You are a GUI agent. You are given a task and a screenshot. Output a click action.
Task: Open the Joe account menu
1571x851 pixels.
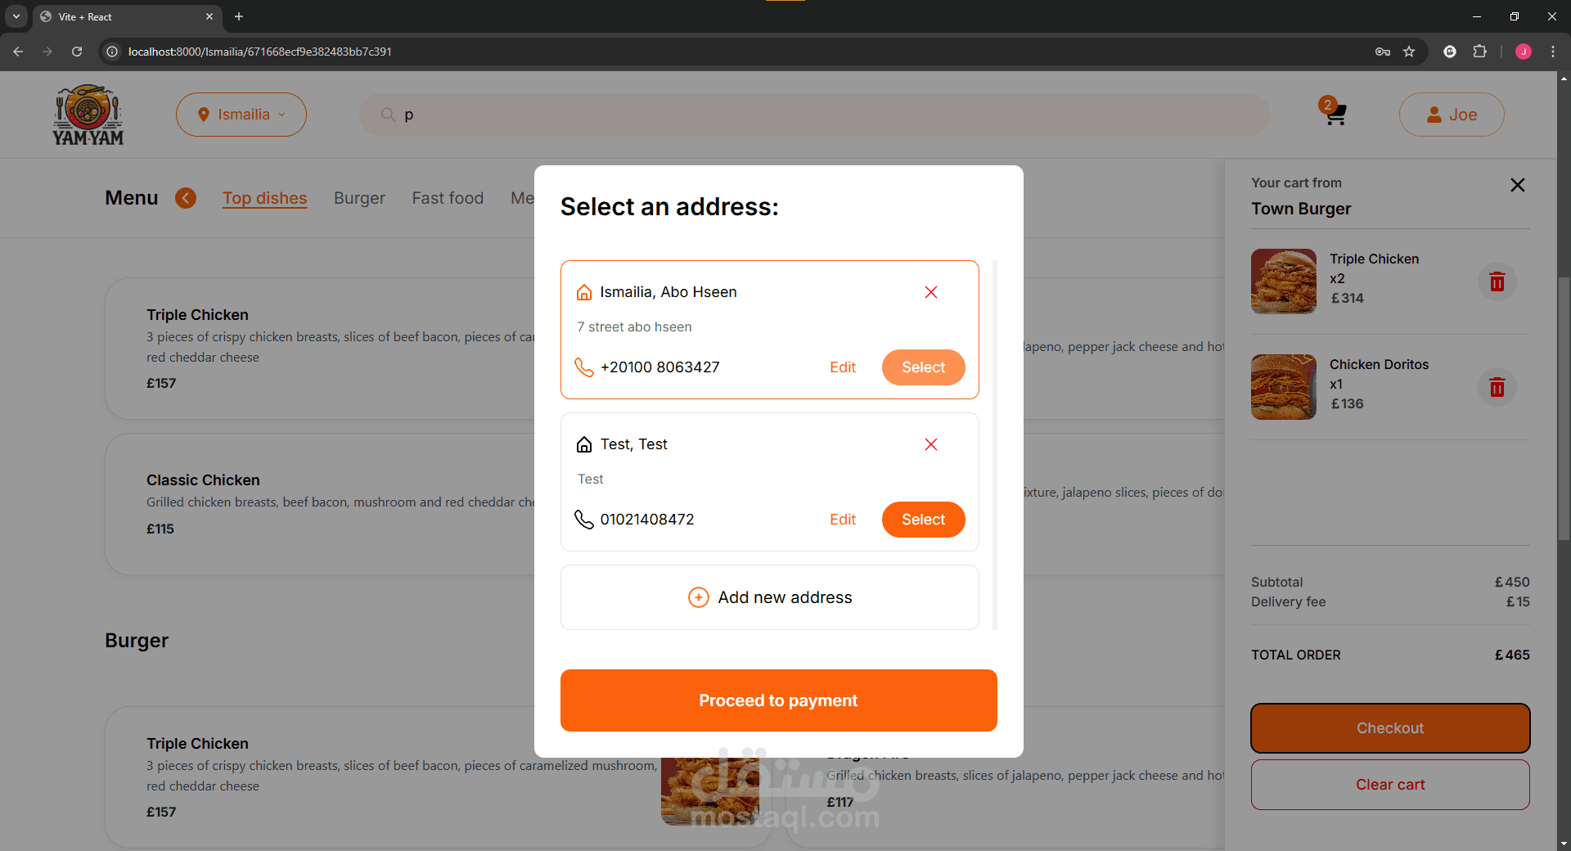pyautogui.click(x=1451, y=115)
